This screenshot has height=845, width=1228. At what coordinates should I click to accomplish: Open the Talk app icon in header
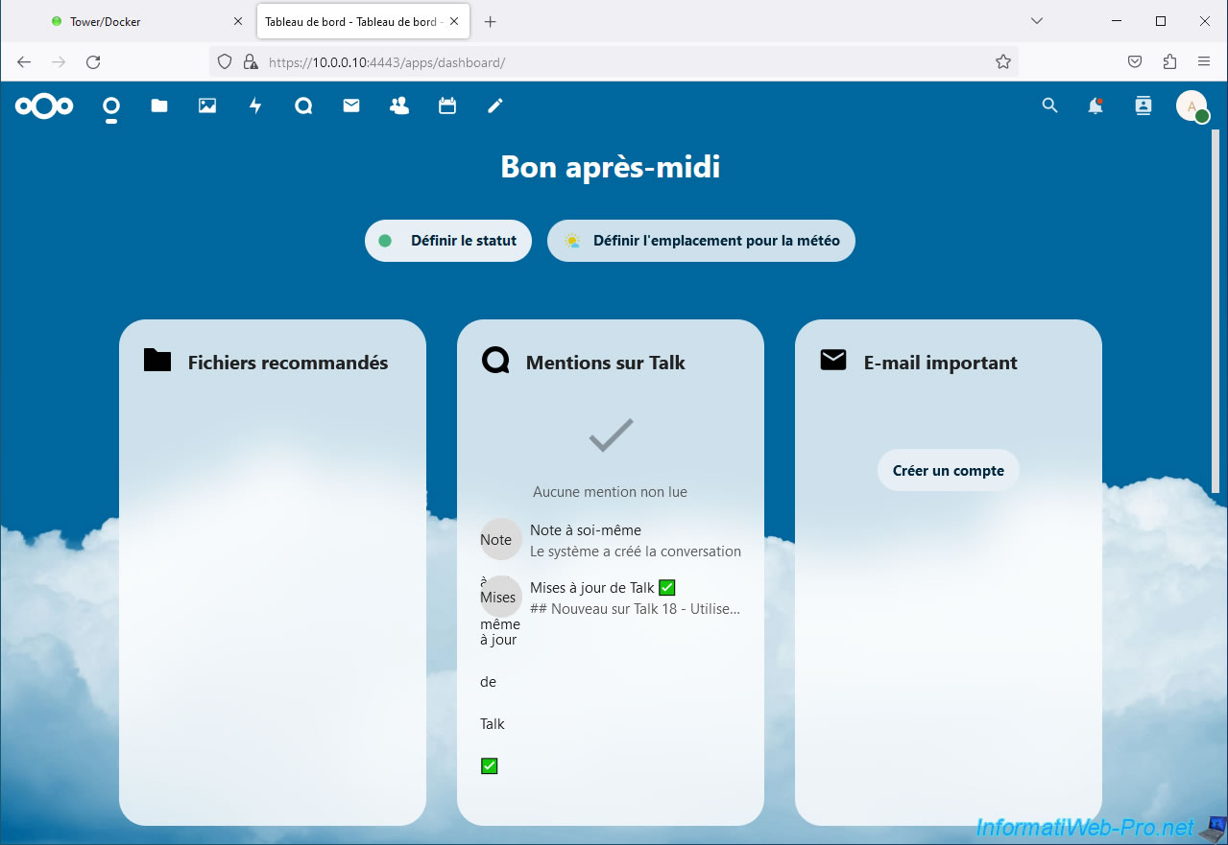[303, 106]
